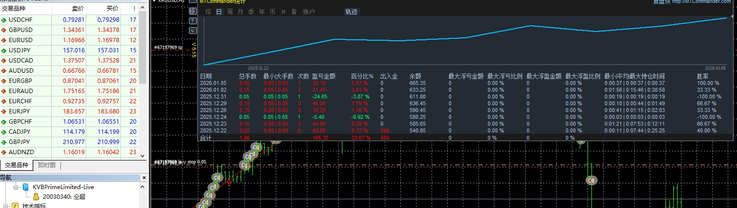Click the 技术指标 function icon
Viewport: 737px width, 208px height.
click(16, 206)
